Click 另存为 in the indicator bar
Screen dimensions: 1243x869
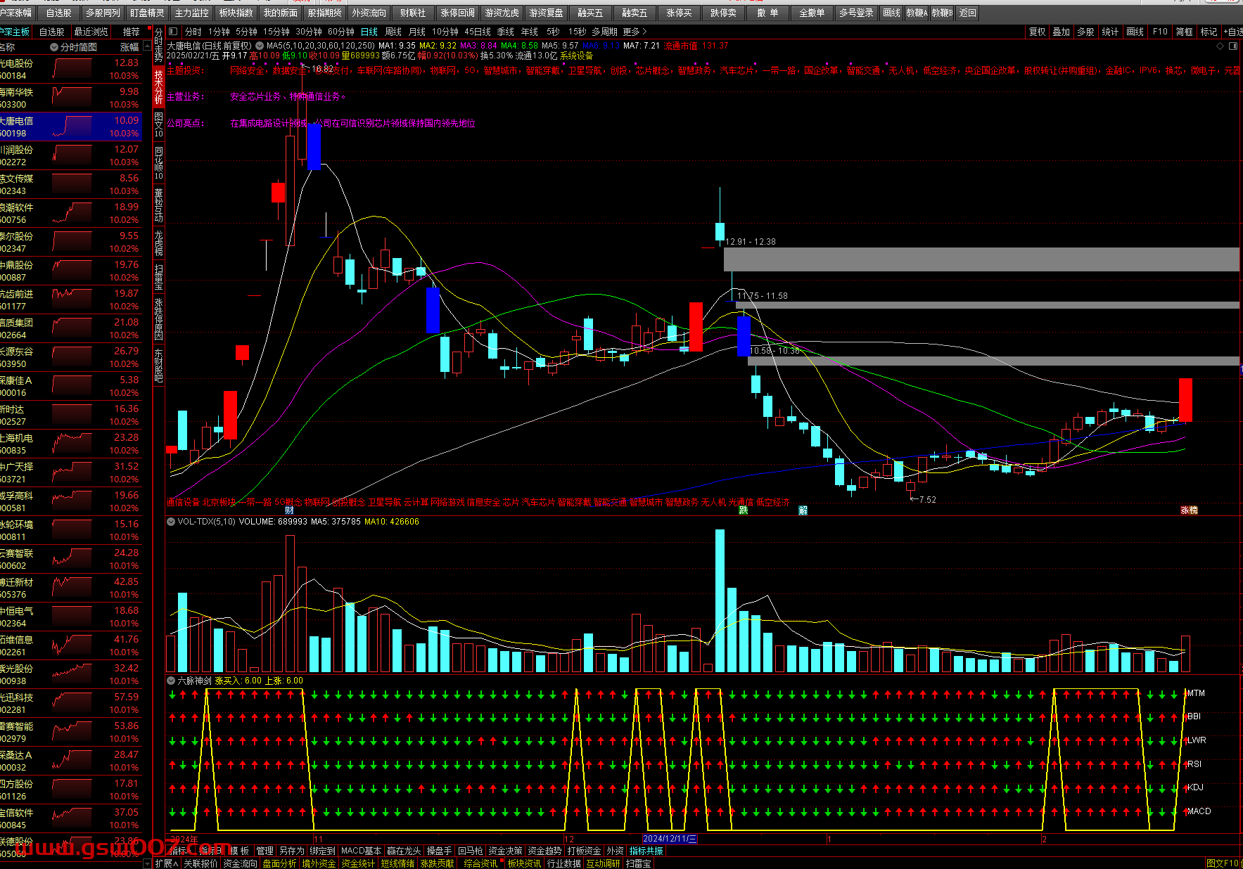click(291, 851)
